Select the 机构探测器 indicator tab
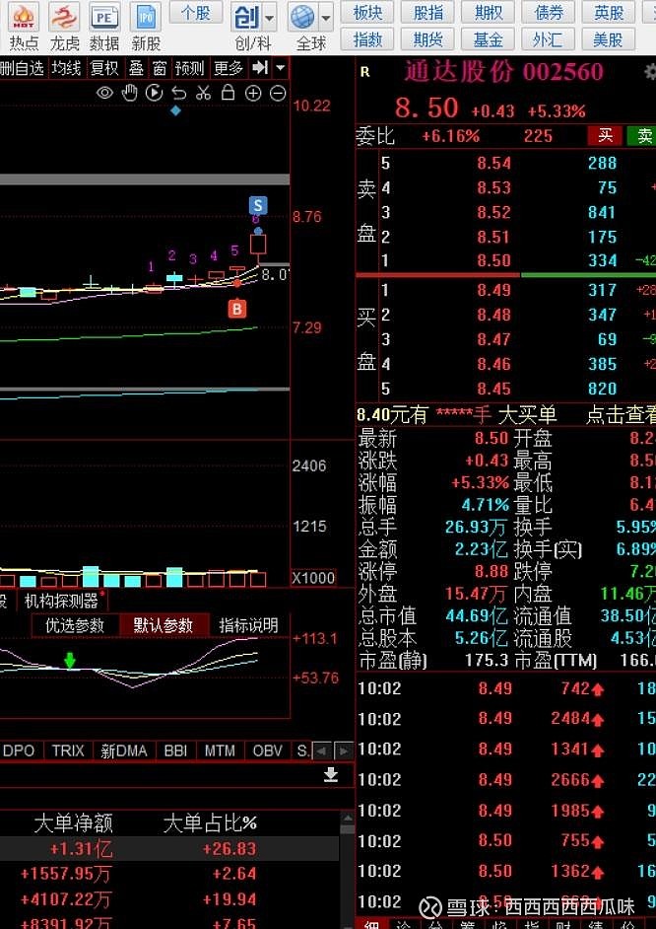 (x=62, y=602)
